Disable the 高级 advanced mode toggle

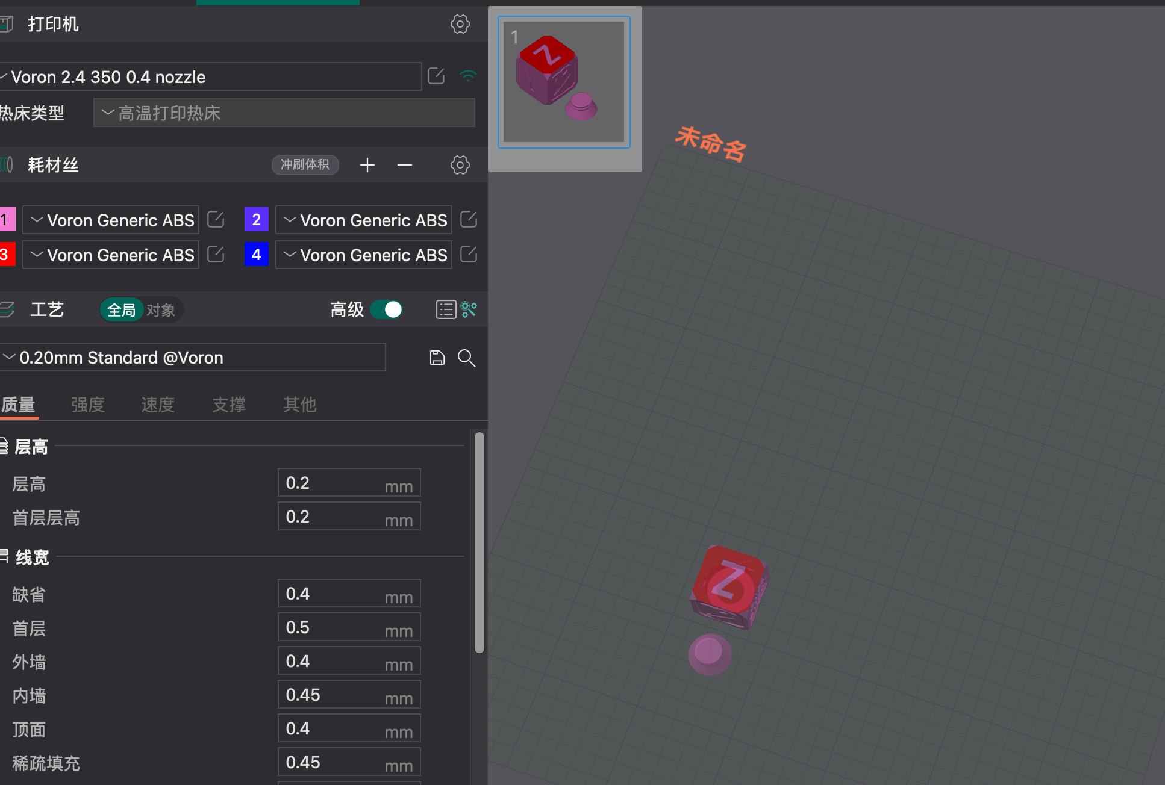point(386,309)
